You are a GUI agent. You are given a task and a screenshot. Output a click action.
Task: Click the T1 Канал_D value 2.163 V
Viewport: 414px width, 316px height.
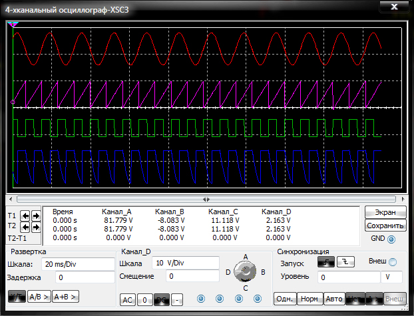click(278, 220)
